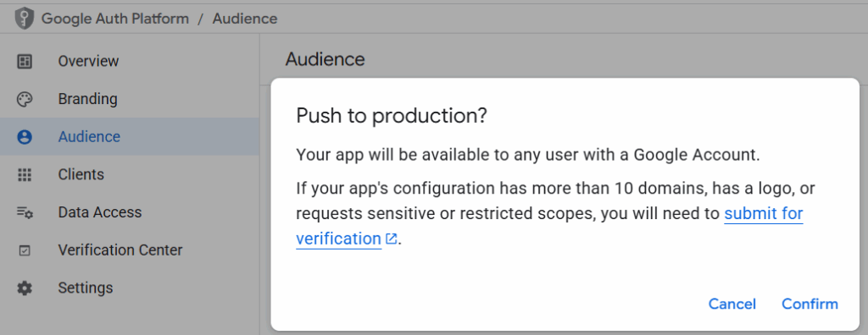Click the Audience page heading
868x335 pixels.
point(325,59)
